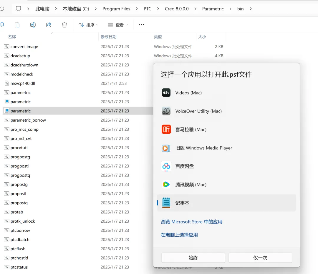Click the copy icon in toolbar
Image resolution: width=318 pixels, height=274 pixels.
click(x=2, y=25)
